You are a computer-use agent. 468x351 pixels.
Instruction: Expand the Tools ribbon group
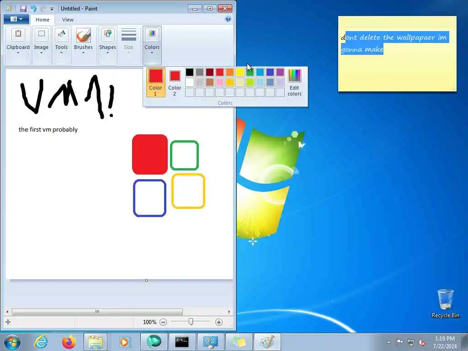coord(61,45)
